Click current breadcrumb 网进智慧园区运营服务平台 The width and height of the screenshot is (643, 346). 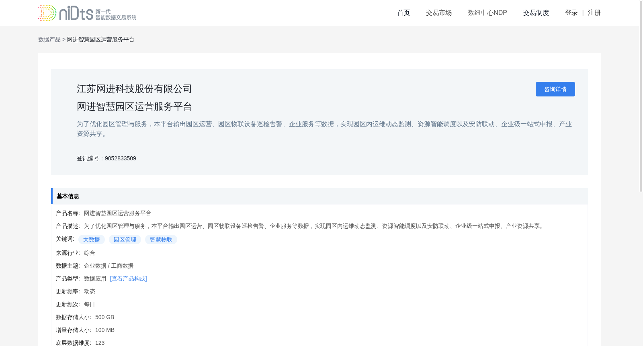pyautogui.click(x=101, y=39)
